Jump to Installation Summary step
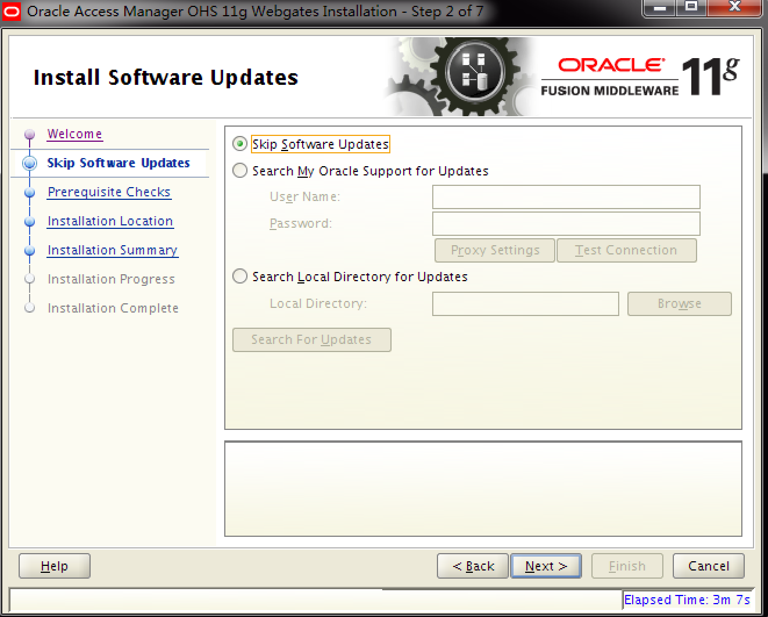Screen dimensions: 768x617 (113, 250)
